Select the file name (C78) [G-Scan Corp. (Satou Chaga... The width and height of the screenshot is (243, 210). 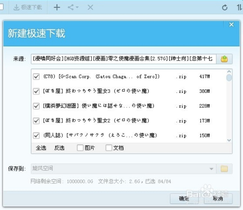101,77
